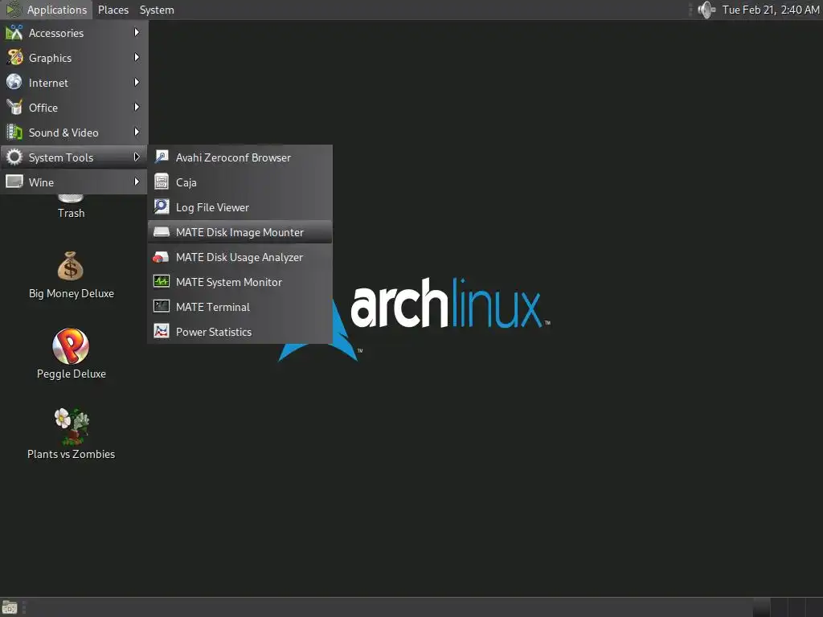Click the Wine monitor icon
The image size is (823, 617).
14,182
